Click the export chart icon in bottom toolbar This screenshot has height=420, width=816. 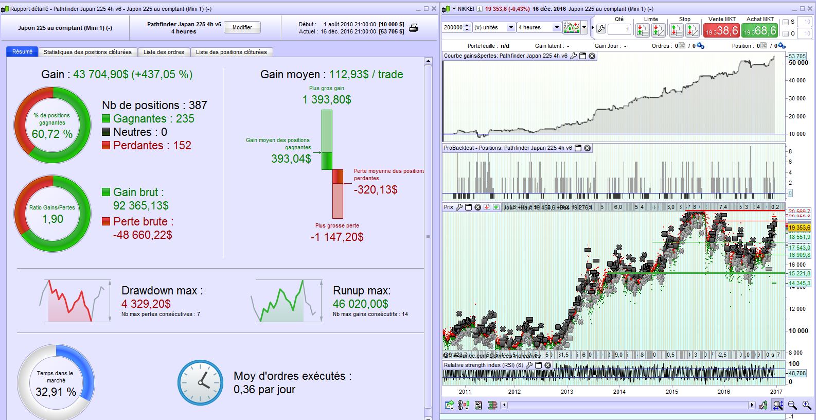[x=450, y=405]
